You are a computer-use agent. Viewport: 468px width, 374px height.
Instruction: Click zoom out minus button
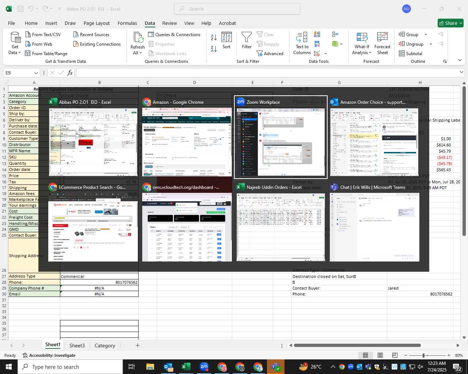click(406, 355)
